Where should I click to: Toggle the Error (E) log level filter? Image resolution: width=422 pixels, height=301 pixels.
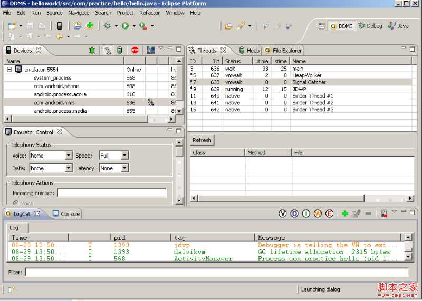(330, 213)
